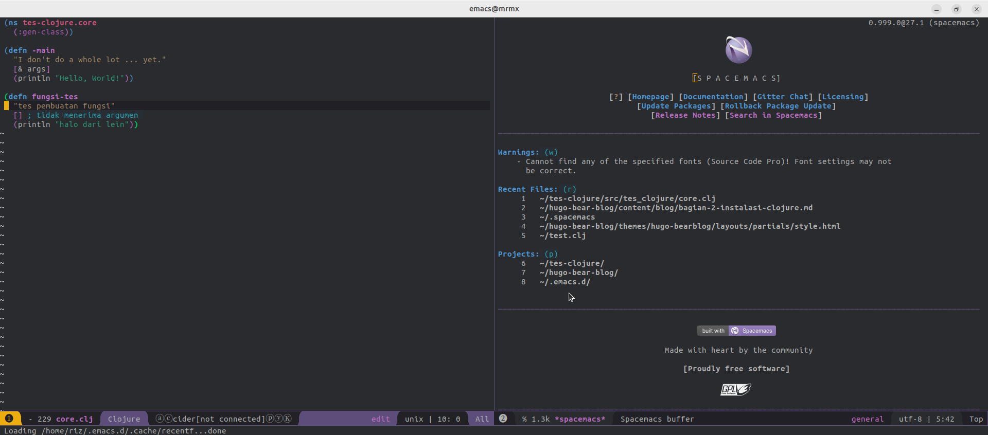Viewport: 988px width, 435px height.
Task: Toggle the circled-K minor mode indicator
Action: (287, 419)
